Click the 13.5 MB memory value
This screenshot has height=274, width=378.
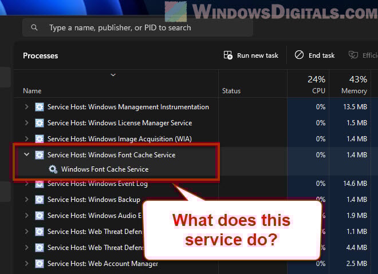355,106
